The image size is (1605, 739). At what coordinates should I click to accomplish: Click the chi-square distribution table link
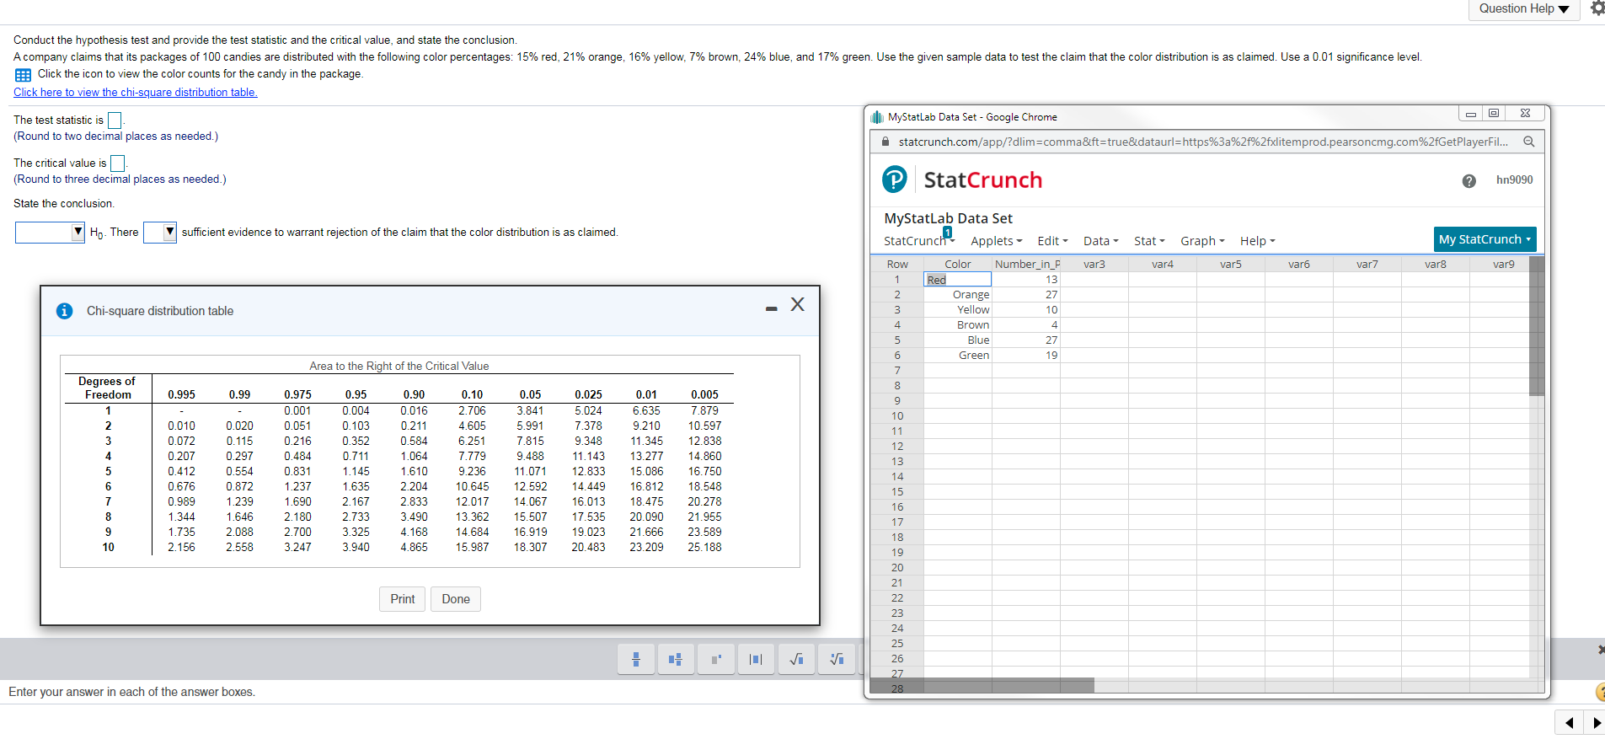(x=135, y=93)
